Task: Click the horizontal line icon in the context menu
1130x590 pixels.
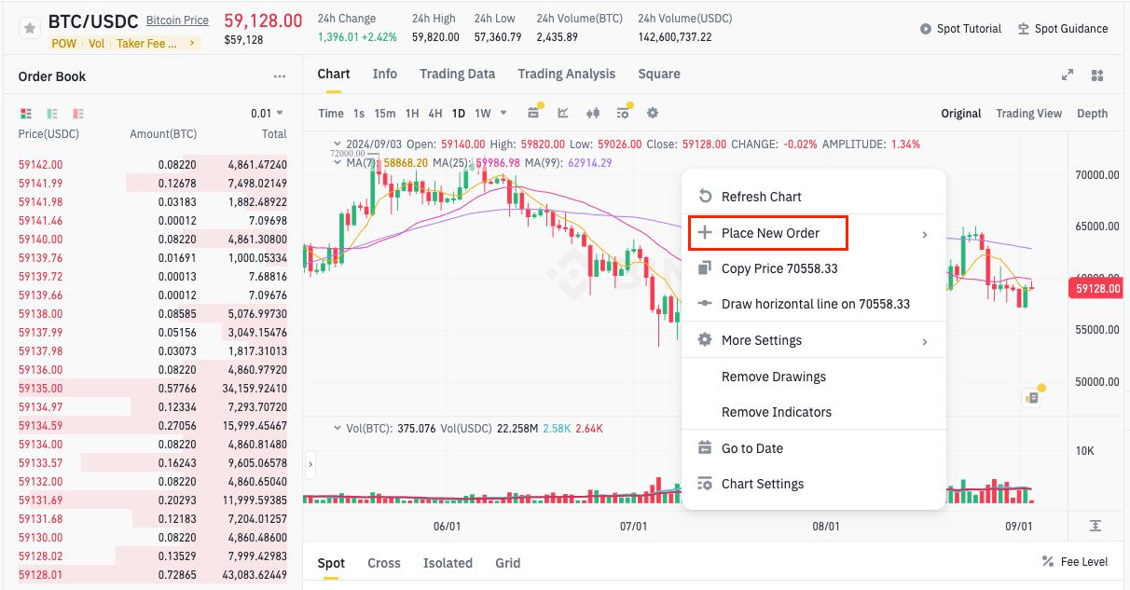Action: tap(705, 304)
